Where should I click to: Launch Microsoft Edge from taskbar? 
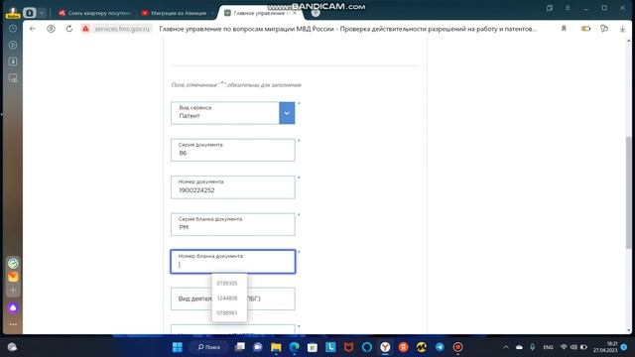click(295, 347)
